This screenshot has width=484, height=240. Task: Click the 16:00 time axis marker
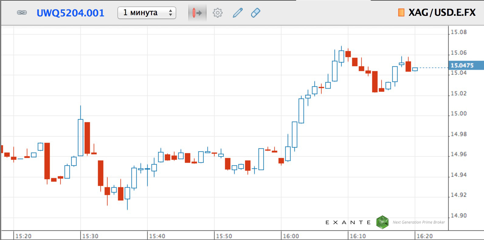tap(291, 236)
